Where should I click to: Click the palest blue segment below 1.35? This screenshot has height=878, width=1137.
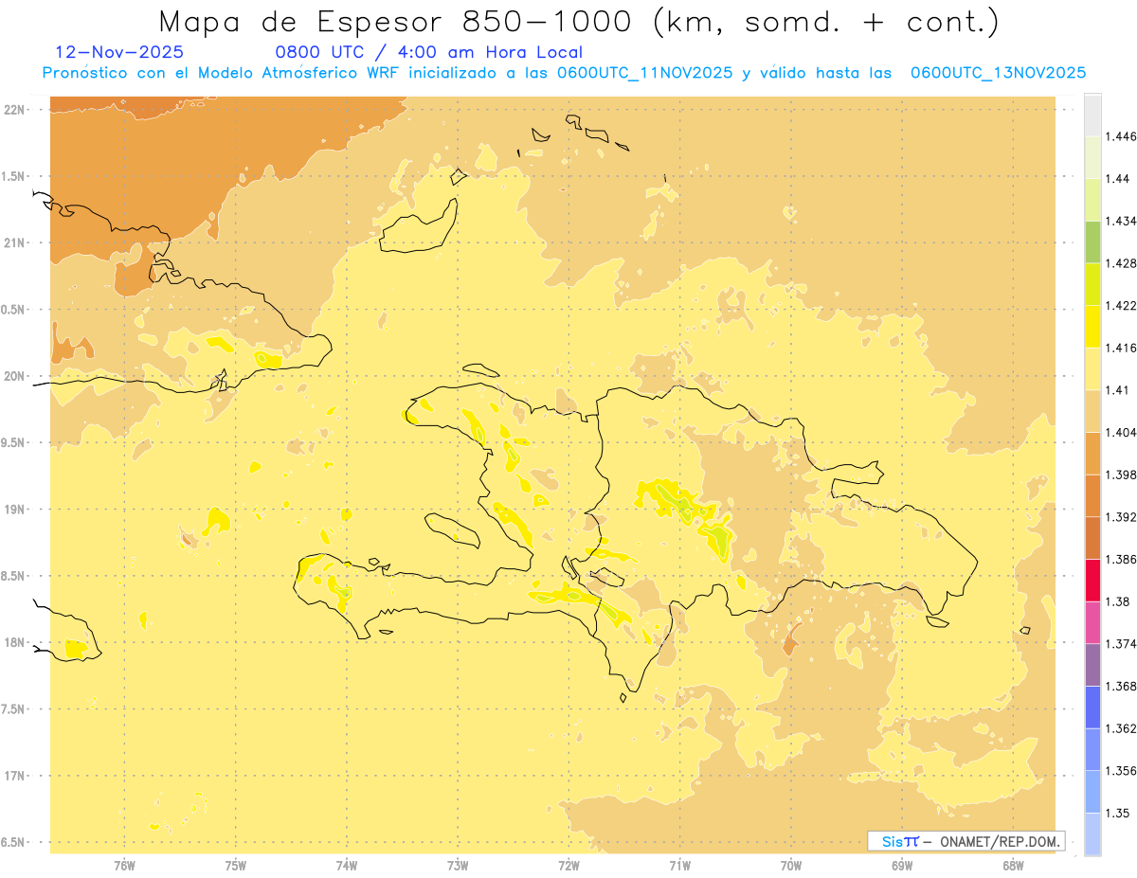[x=1092, y=834]
